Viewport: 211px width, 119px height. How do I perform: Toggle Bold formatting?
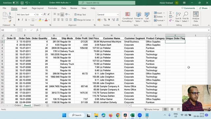point(18,20)
